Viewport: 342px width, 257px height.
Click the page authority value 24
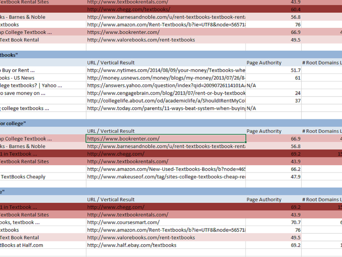click(x=298, y=93)
